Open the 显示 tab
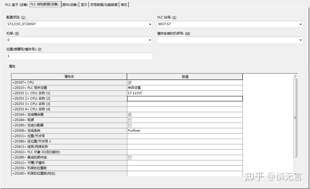Screen dimensions: 310x189 coord(84,5)
